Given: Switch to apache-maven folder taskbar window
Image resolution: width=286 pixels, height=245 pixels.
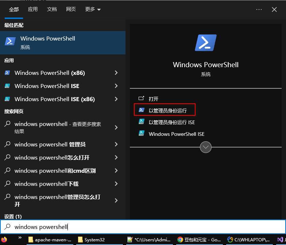Looking at the screenshot, I should click(x=50, y=240).
